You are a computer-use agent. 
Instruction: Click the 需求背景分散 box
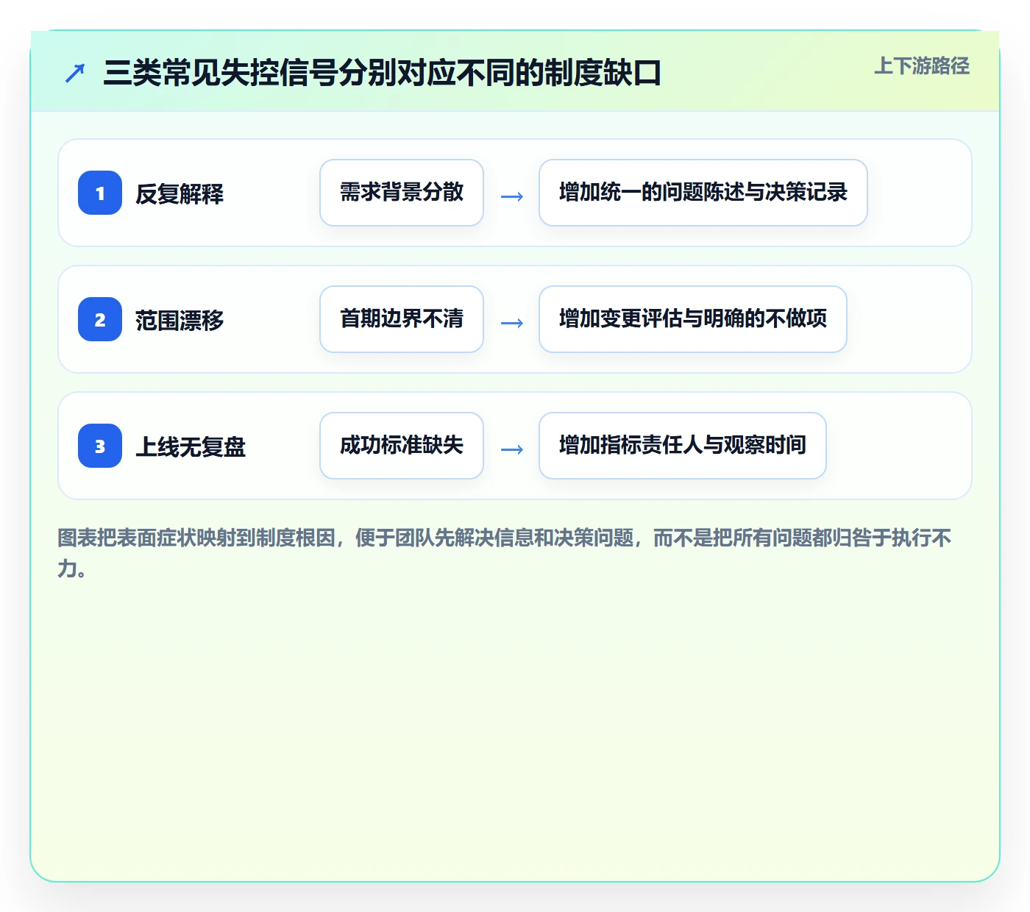[x=402, y=193]
